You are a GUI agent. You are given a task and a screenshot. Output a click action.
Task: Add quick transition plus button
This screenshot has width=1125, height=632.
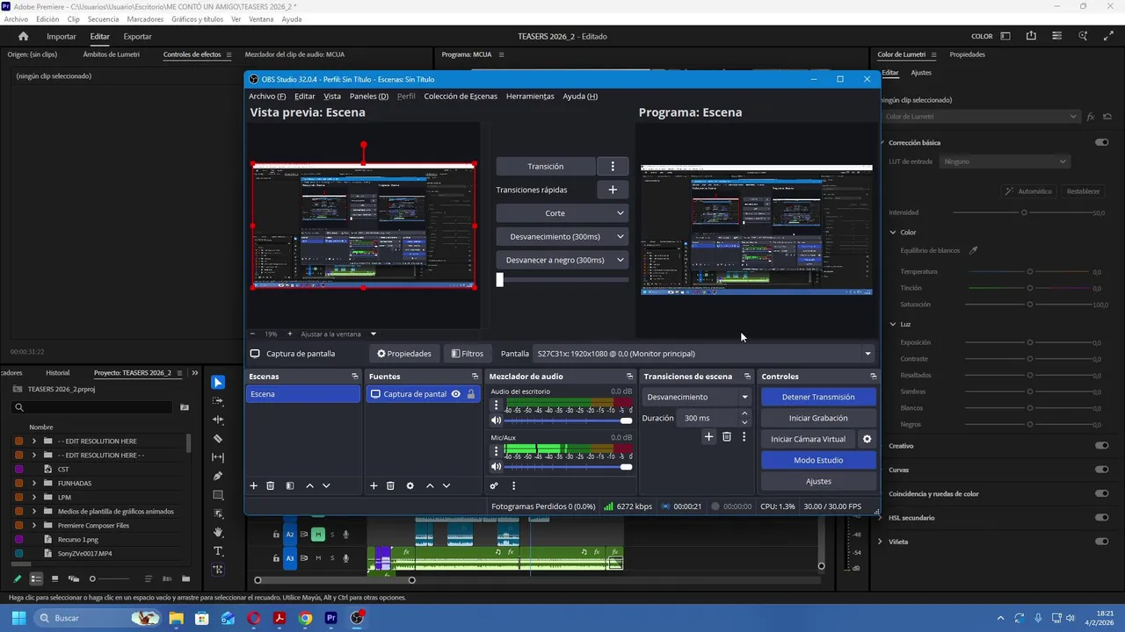point(613,190)
